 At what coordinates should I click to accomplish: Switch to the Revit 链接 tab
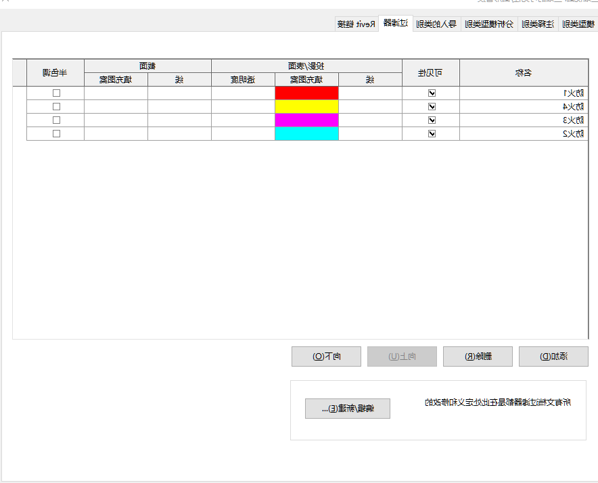pos(356,24)
